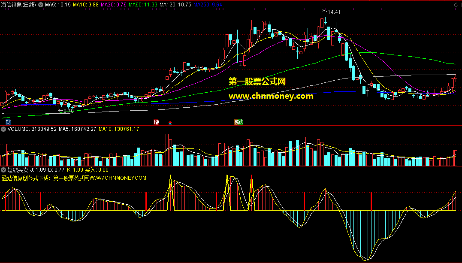This screenshot has width=462, height=263.
Task: Click the volume MA5: 160742.27 label
Action: point(78,129)
